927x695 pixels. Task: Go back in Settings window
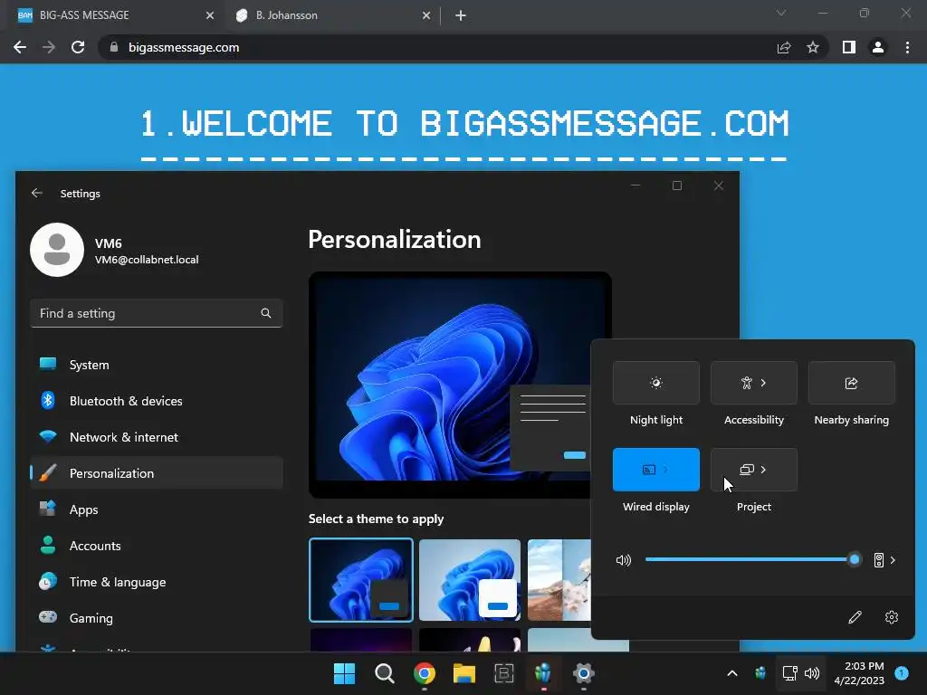pos(36,194)
